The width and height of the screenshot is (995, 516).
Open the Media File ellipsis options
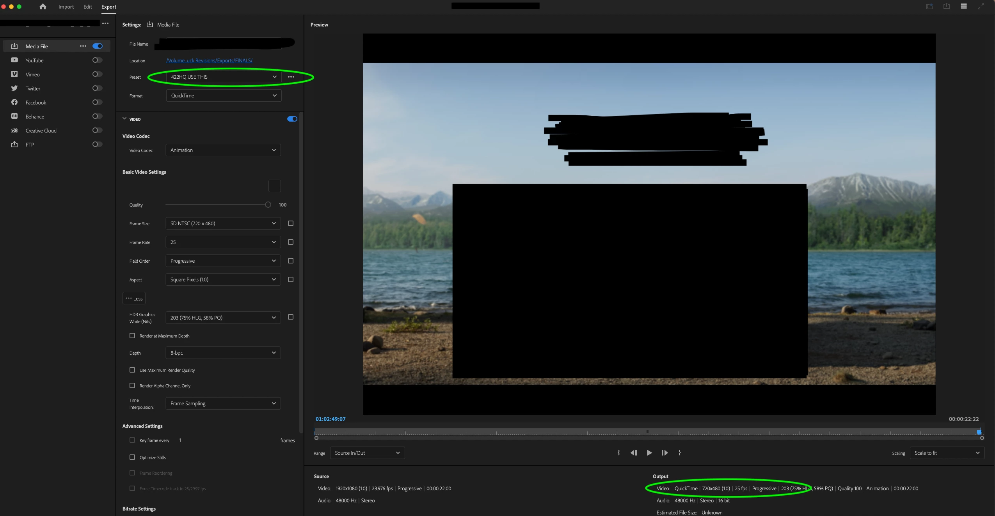[x=83, y=46]
